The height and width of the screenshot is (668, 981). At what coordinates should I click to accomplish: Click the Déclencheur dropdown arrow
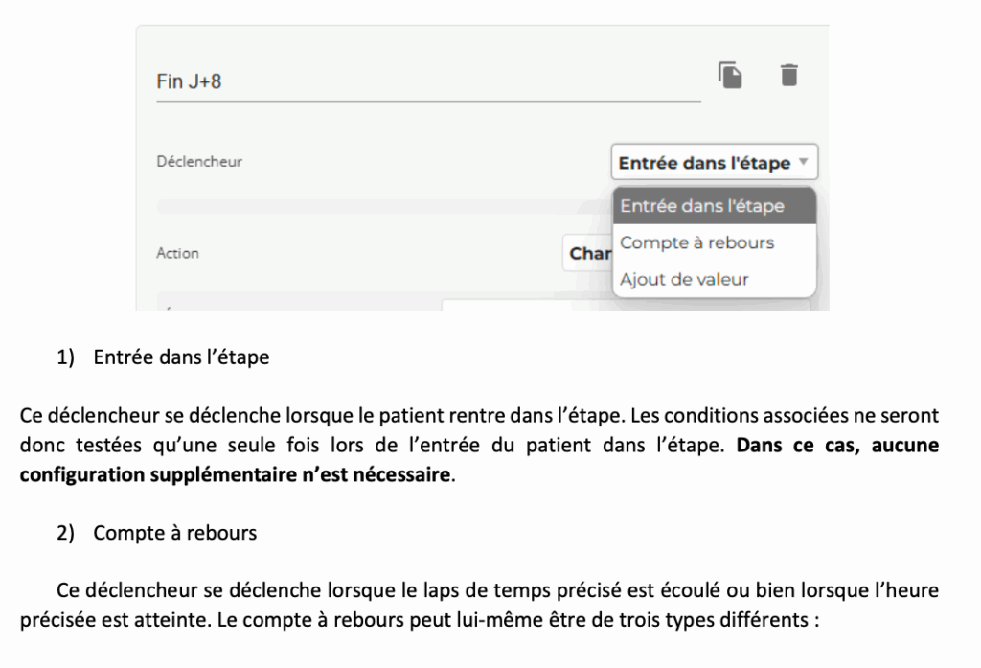(x=804, y=162)
